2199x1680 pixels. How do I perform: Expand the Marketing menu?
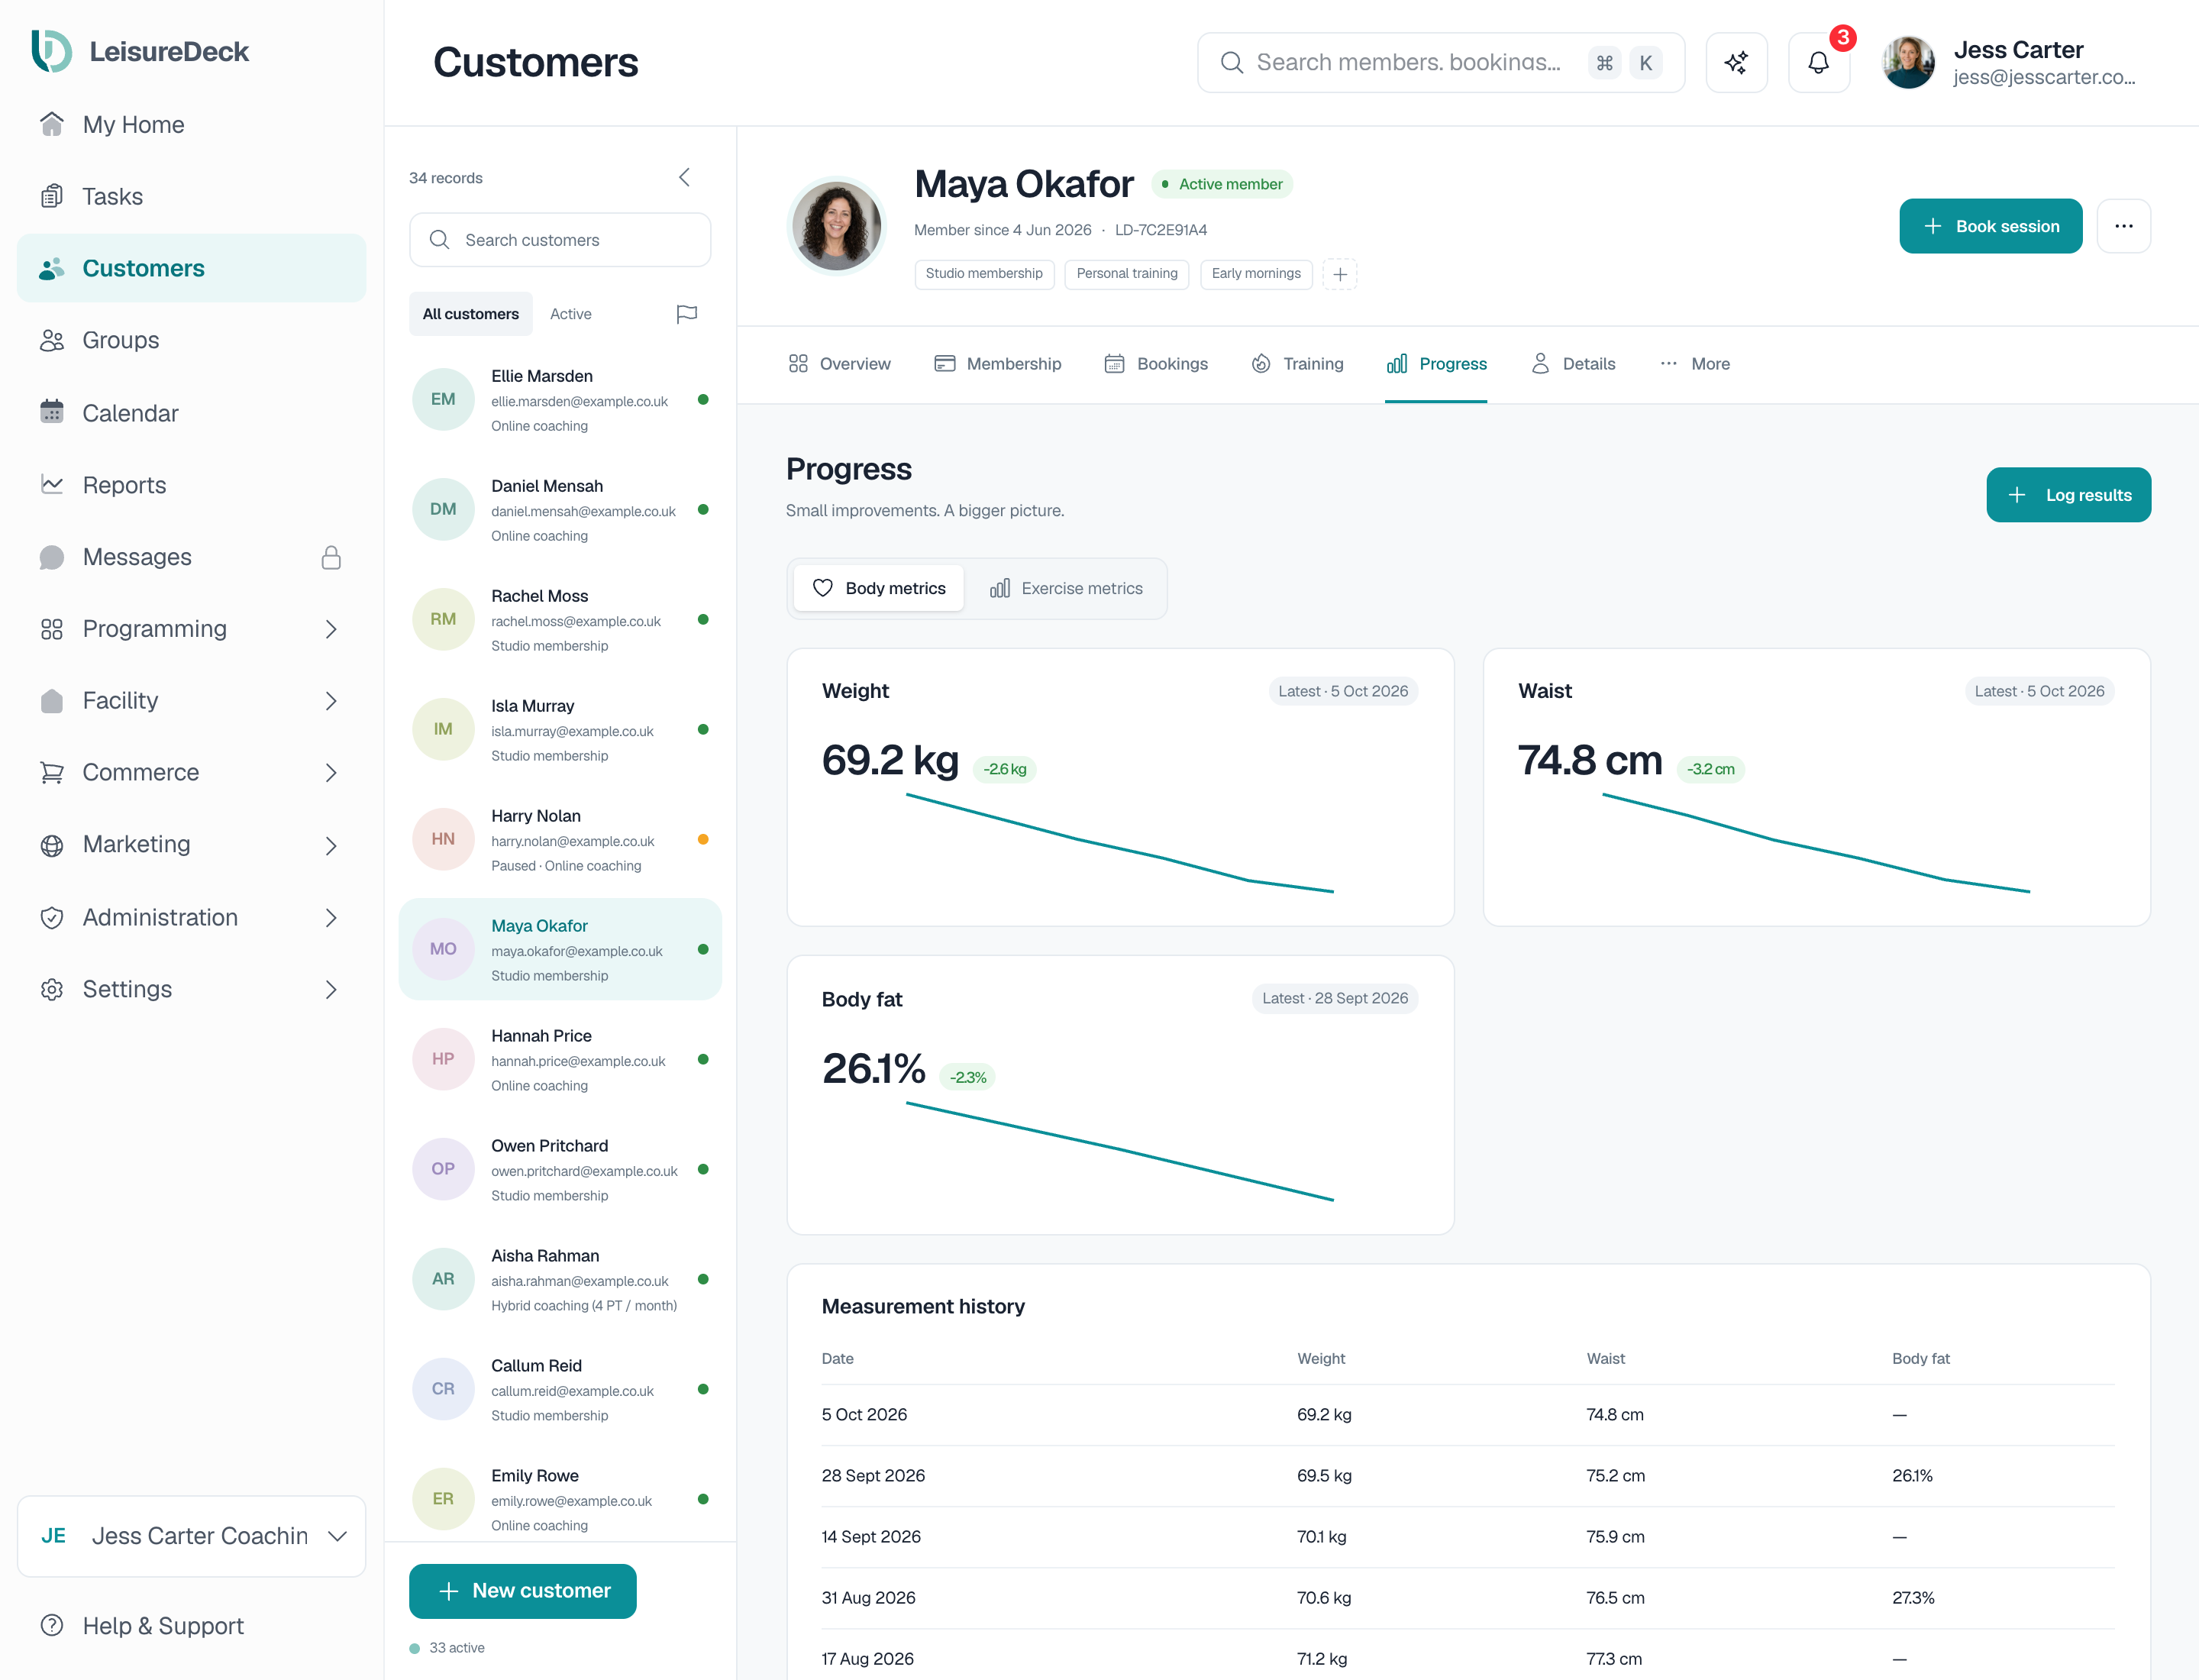click(x=331, y=845)
